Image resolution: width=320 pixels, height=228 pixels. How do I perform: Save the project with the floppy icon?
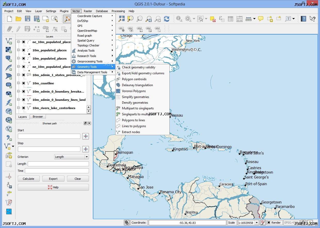pyautogui.click(x=28, y=19)
